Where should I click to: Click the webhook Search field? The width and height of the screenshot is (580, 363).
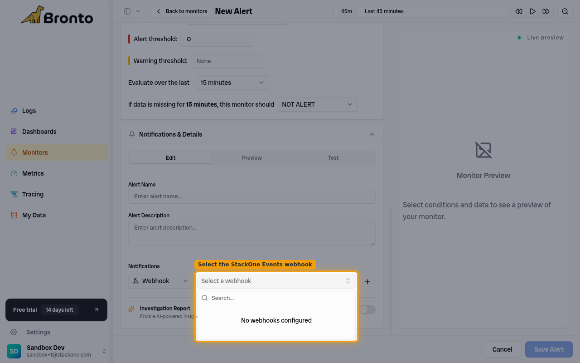click(x=276, y=298)
